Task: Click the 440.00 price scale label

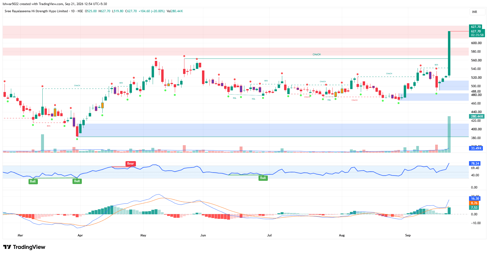Action: pos(476,112)
